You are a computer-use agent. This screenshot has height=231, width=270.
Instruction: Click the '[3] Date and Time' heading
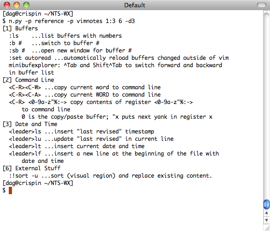click(30, 124)
